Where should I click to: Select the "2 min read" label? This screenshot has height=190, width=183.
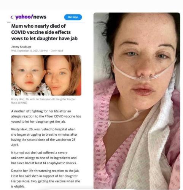[57, 51]
